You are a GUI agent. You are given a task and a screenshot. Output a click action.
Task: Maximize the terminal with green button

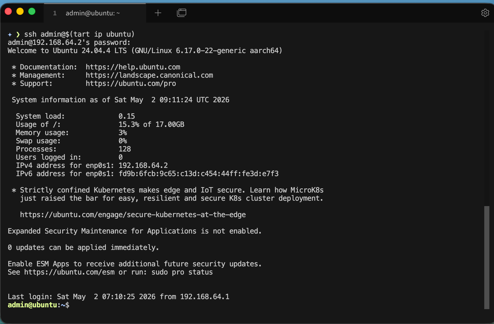point(32,12)
